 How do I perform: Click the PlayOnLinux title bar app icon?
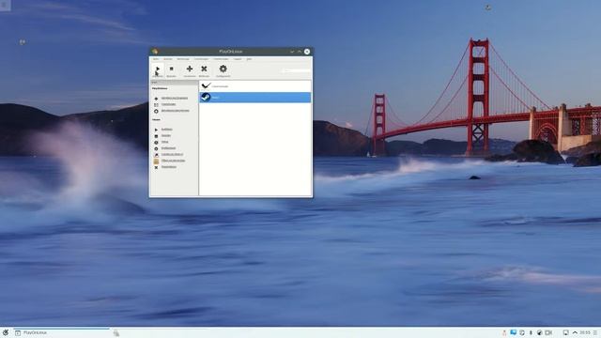(x=154, y=52)
